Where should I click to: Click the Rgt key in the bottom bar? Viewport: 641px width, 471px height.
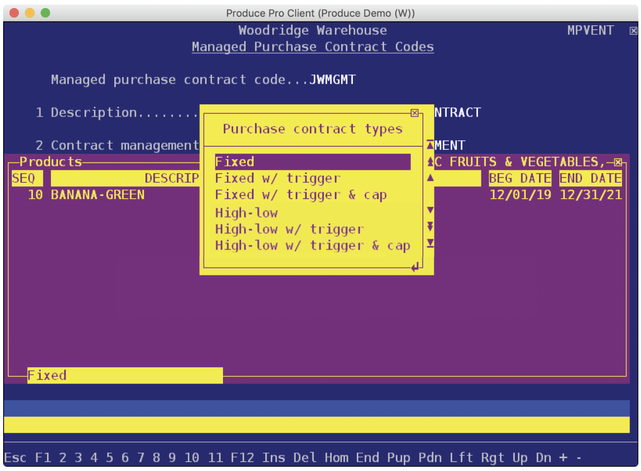point(493,457)
